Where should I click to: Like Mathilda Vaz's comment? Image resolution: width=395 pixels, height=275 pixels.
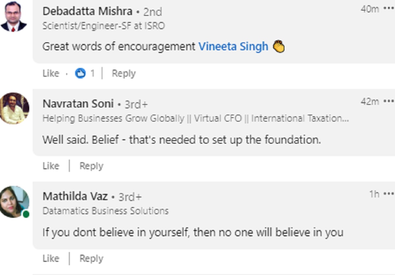[51, 259]
